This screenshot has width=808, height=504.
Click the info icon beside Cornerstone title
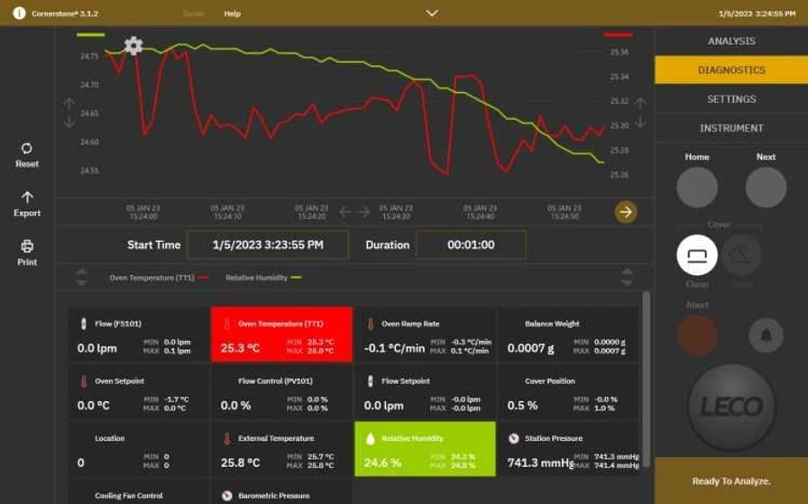(19, 14)
